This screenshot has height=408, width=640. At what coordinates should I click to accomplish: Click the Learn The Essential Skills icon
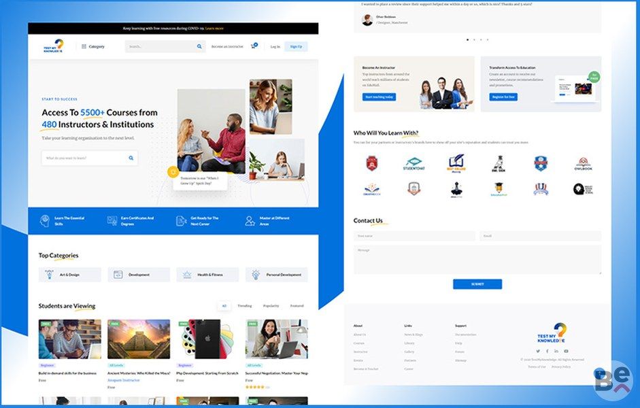coord(44,221)
